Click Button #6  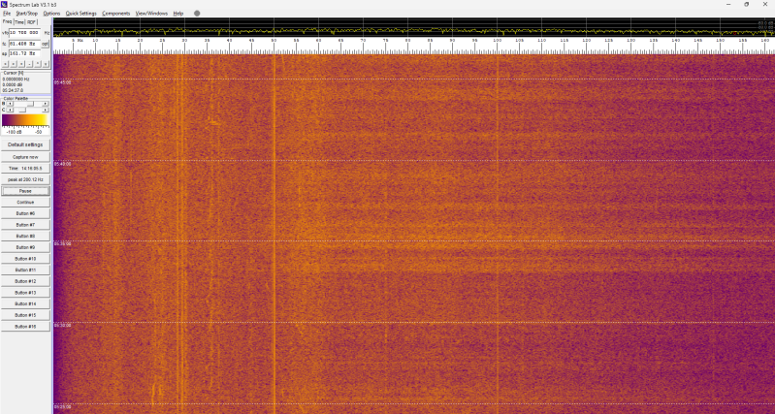pyautogui.click(x=25, y=213)
